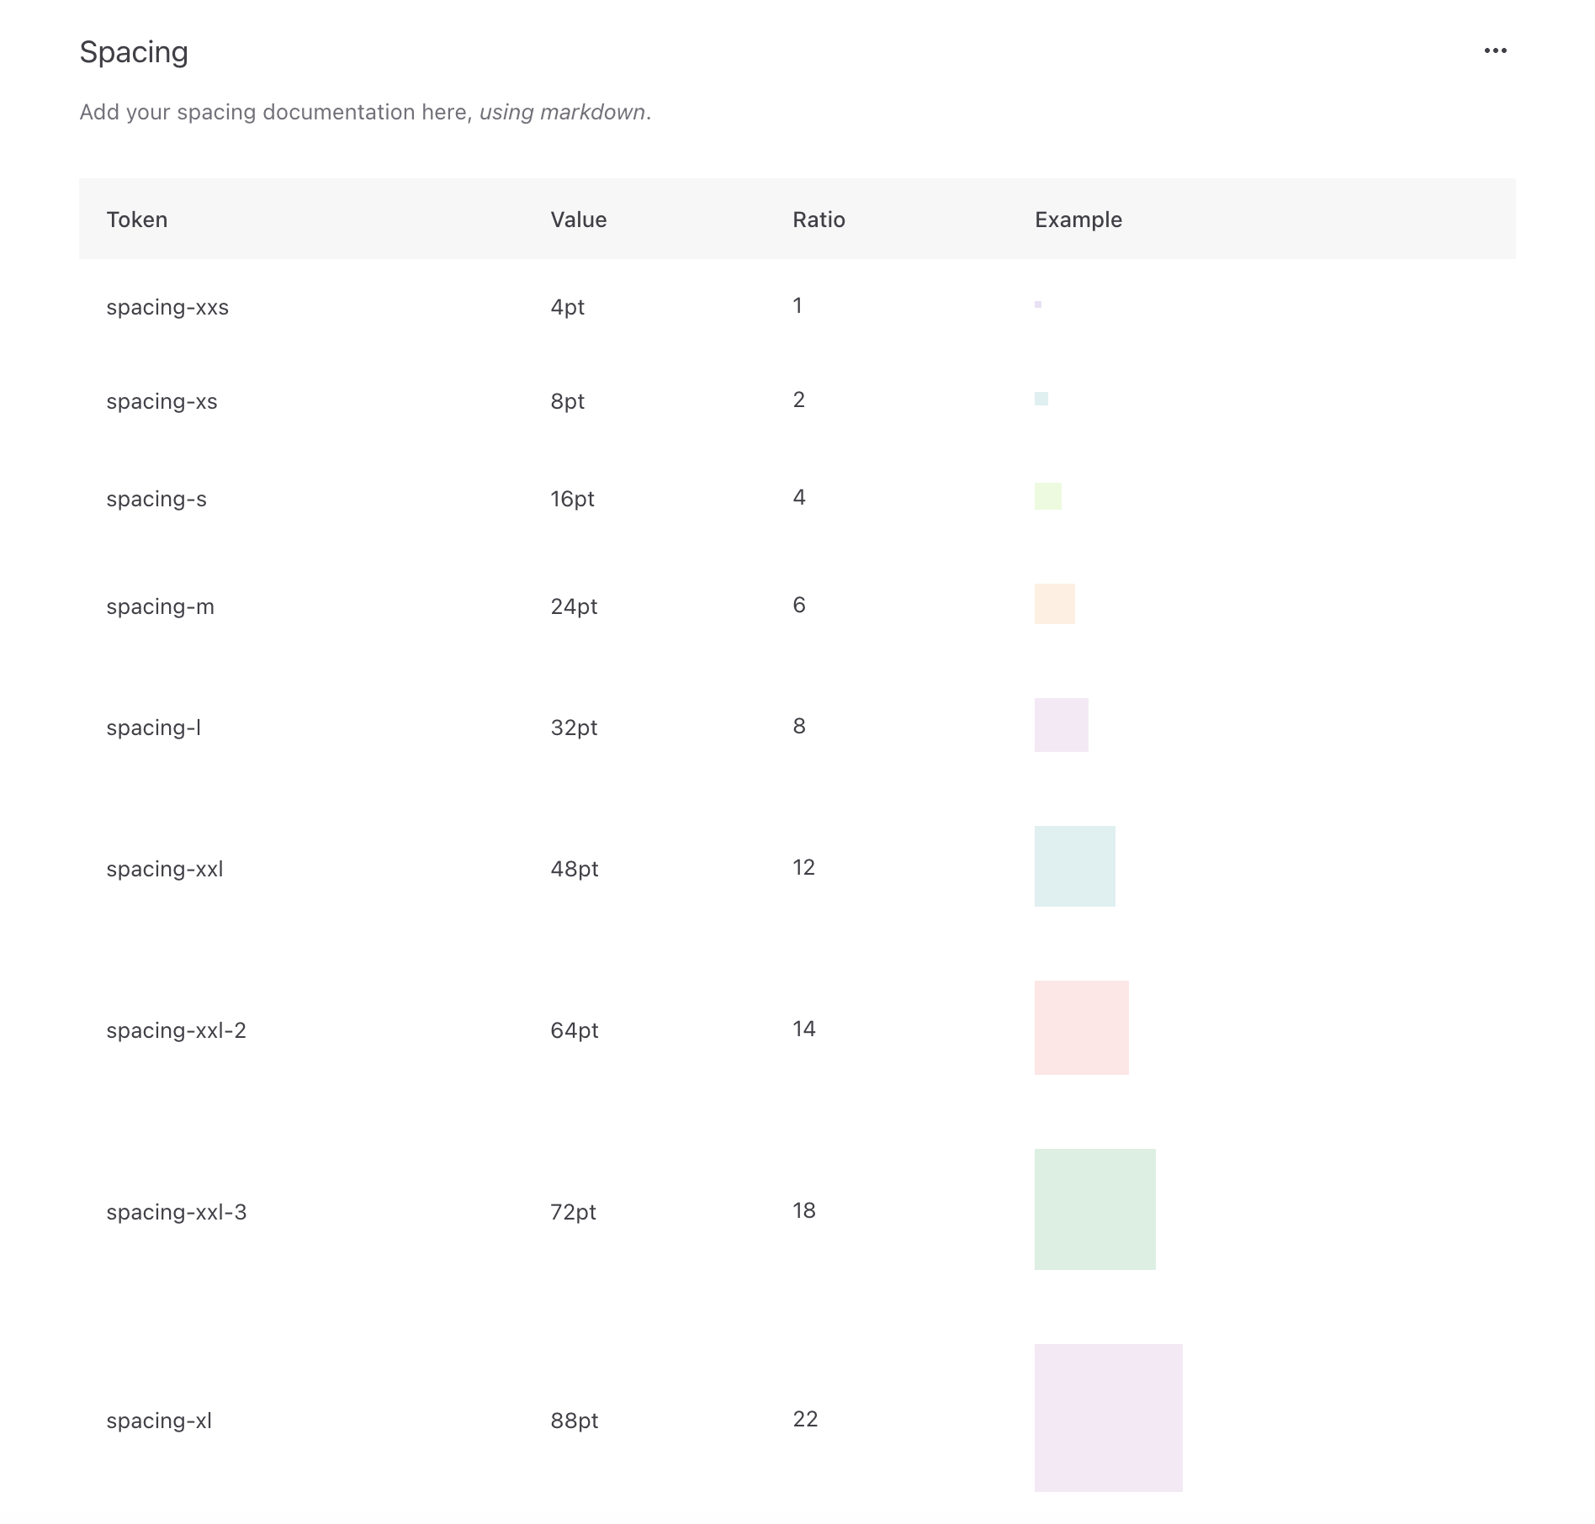
Task: Open the page options ellipsis menu
Action: (1497, 50)
